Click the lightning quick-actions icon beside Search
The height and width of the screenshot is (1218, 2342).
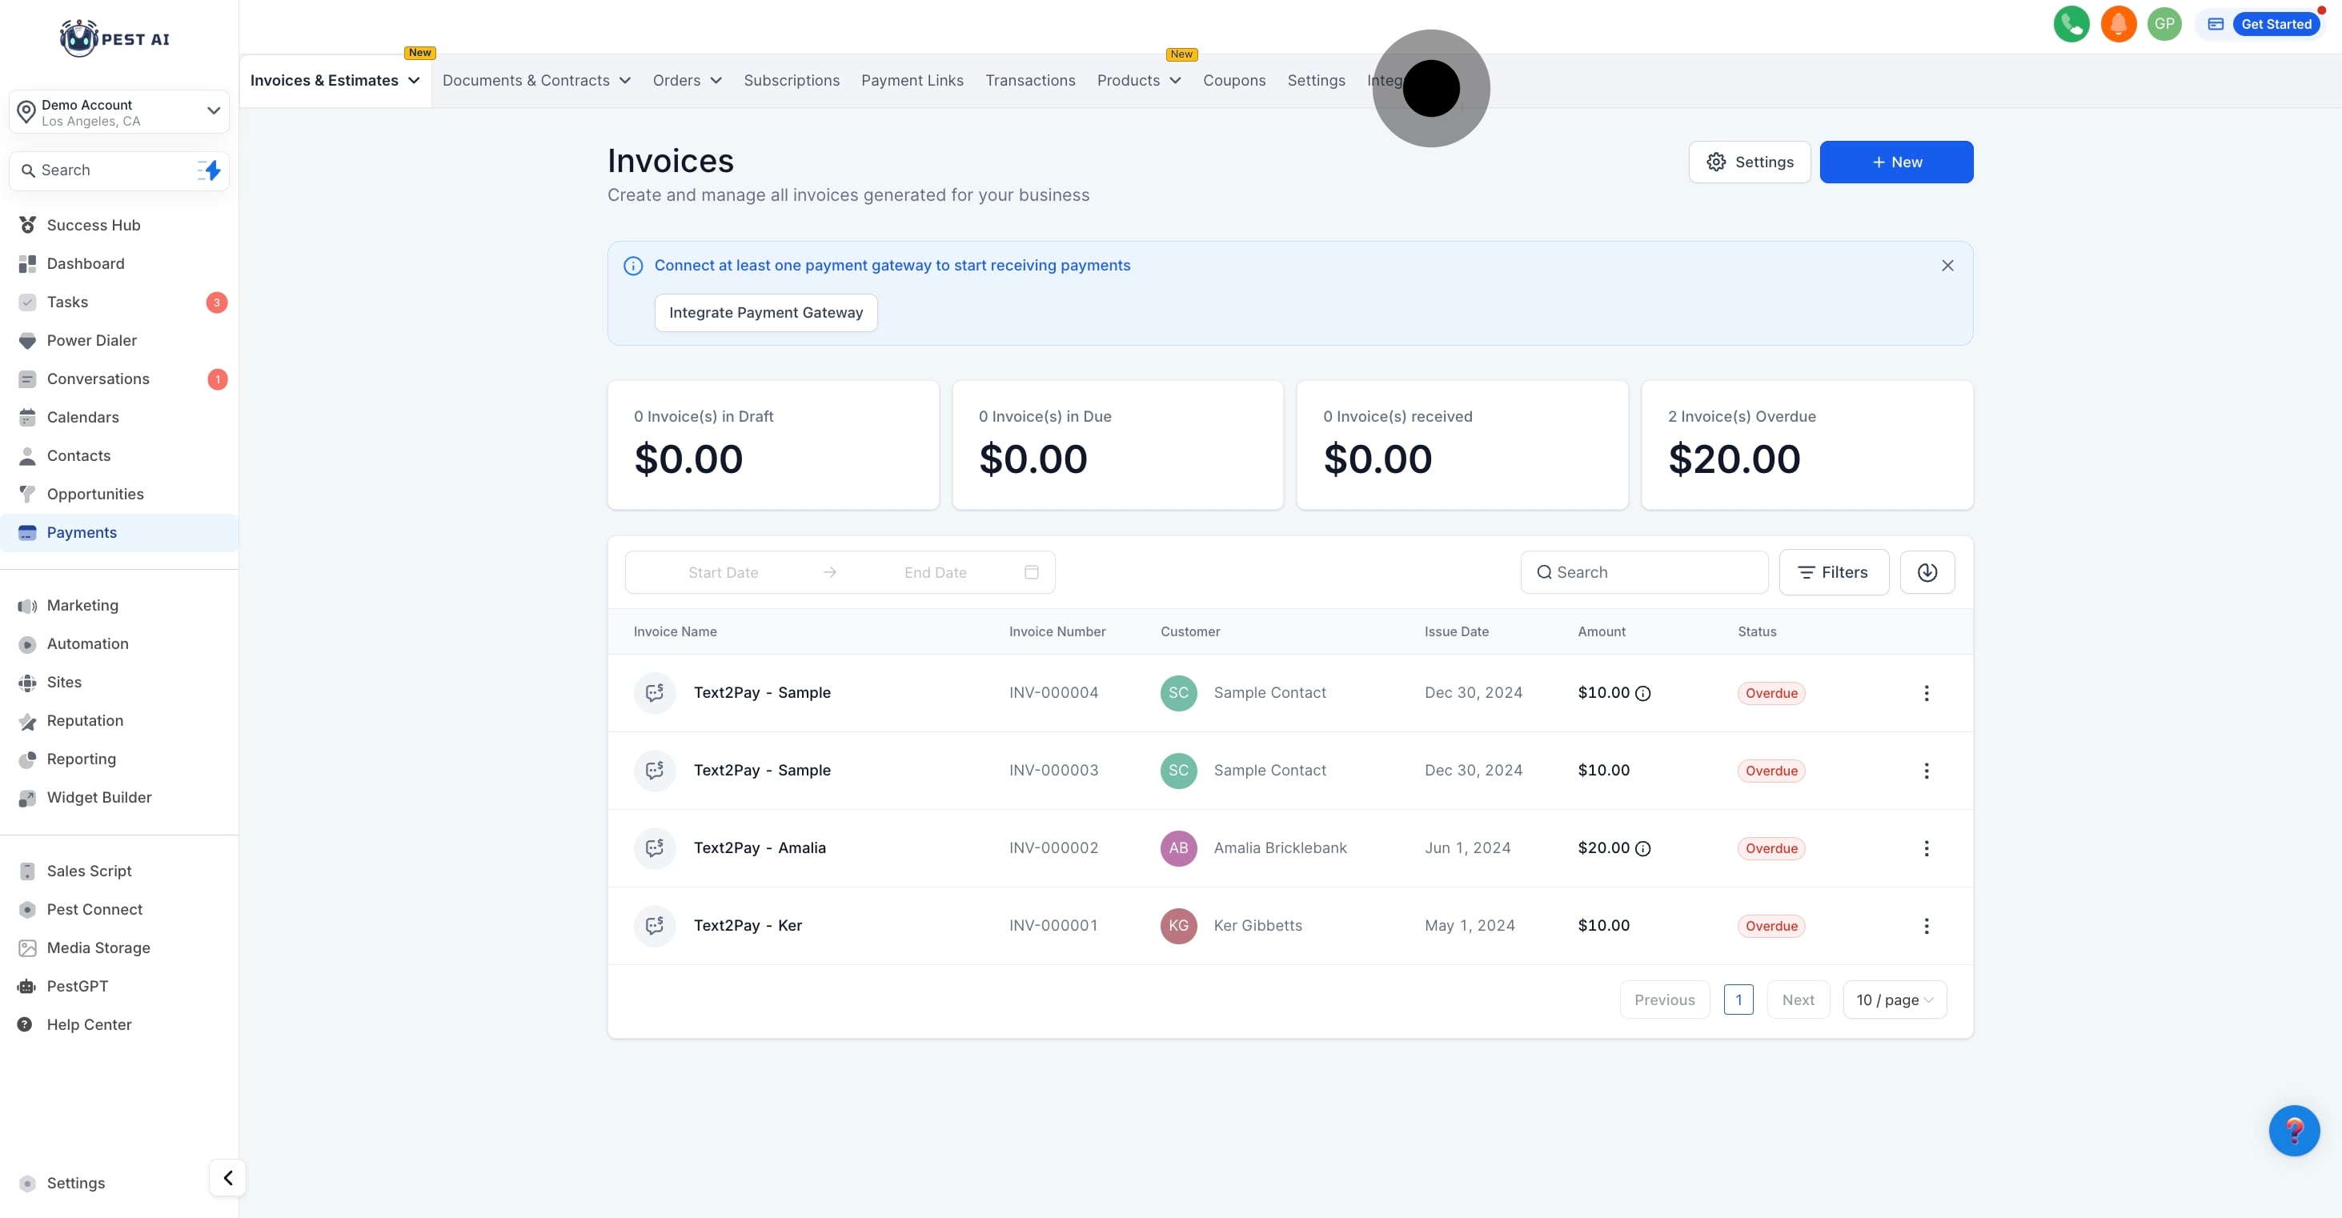coord(210,170)
